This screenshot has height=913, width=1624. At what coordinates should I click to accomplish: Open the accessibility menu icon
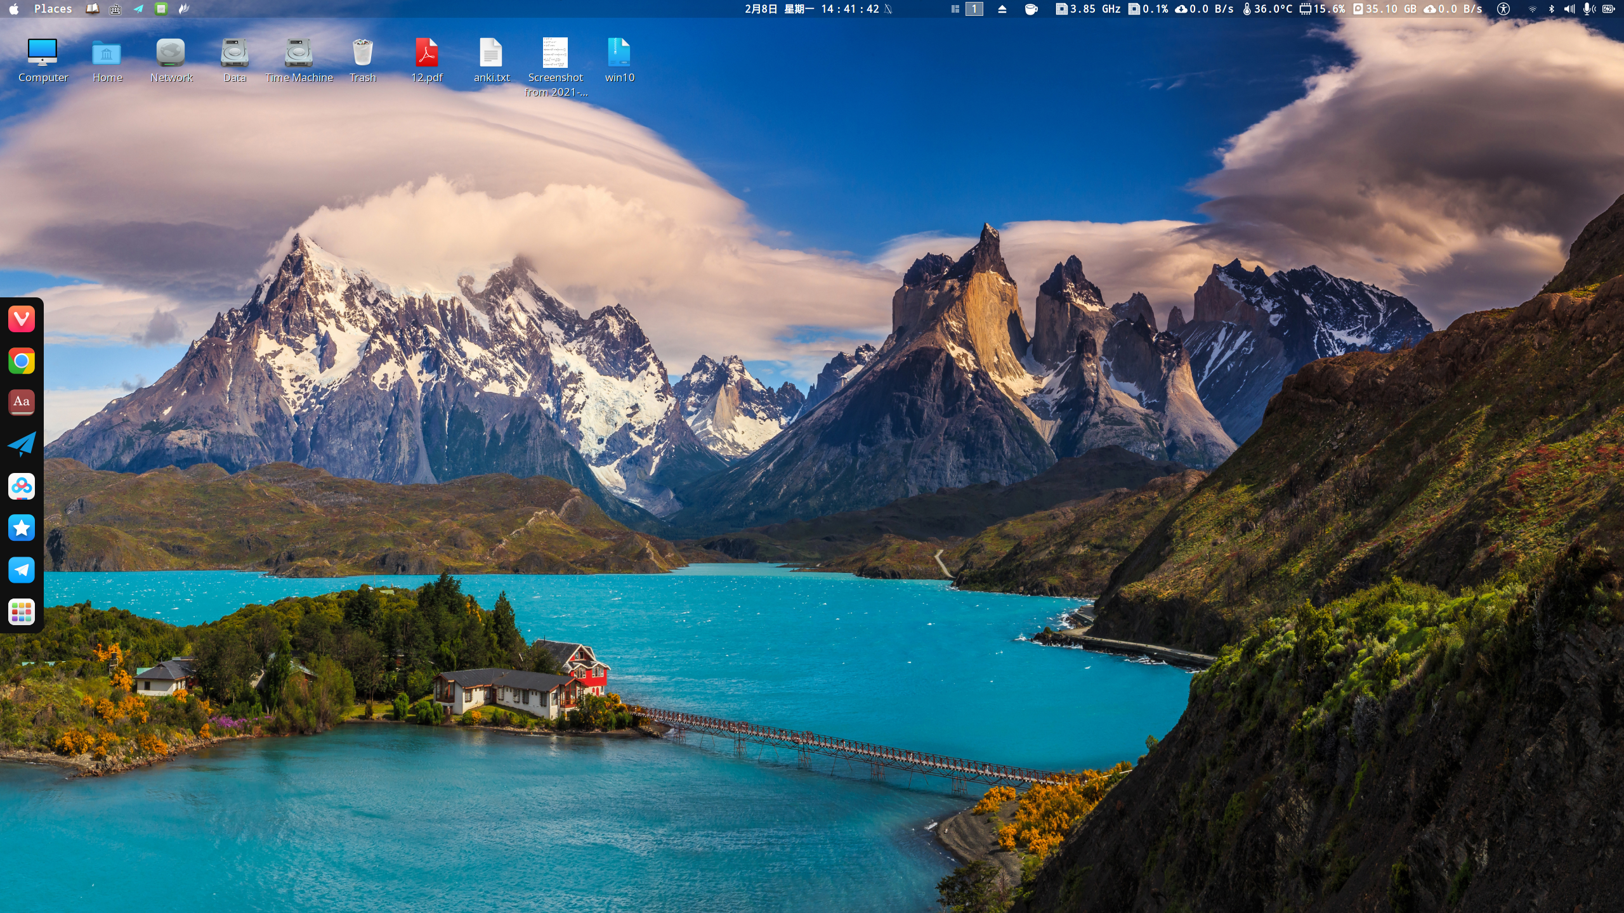(1503, 9)
